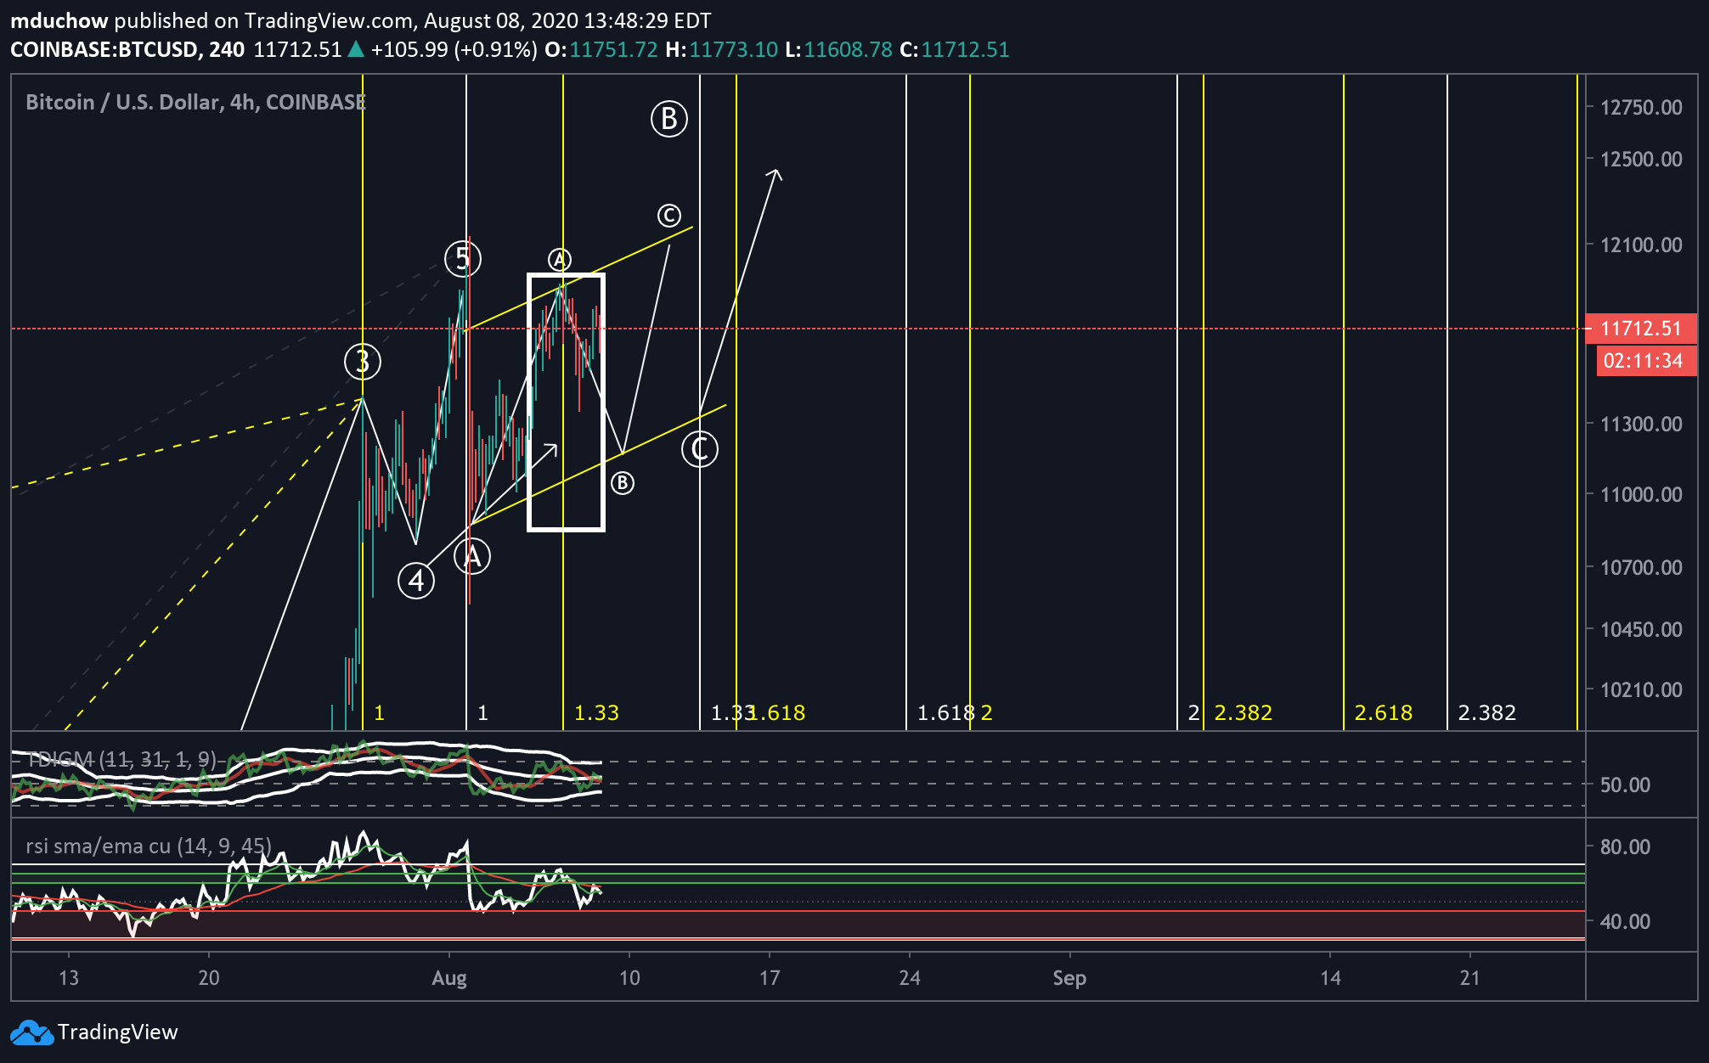Click the white 1.618 time zone label

[x=946, y=712]
